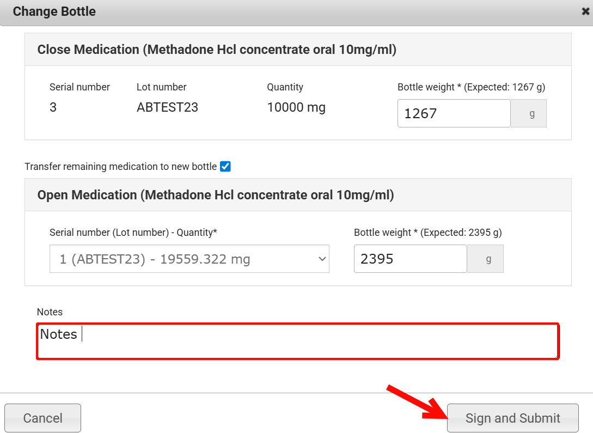Click the chevron arrow on serial number select
This screenshot has height=433, width=593.
click(321, 259)
